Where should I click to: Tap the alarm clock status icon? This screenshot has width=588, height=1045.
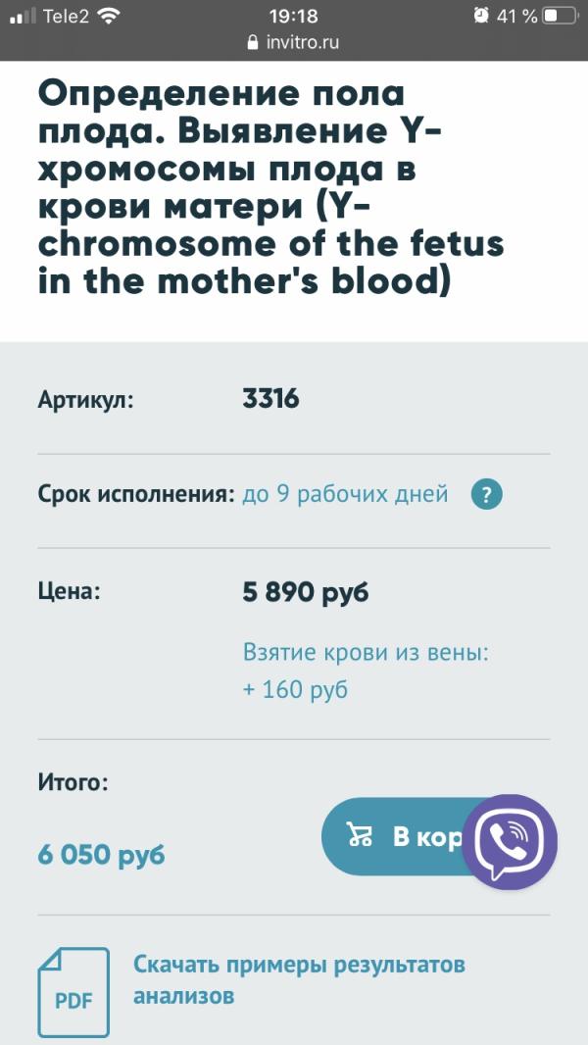pos(480,16)
